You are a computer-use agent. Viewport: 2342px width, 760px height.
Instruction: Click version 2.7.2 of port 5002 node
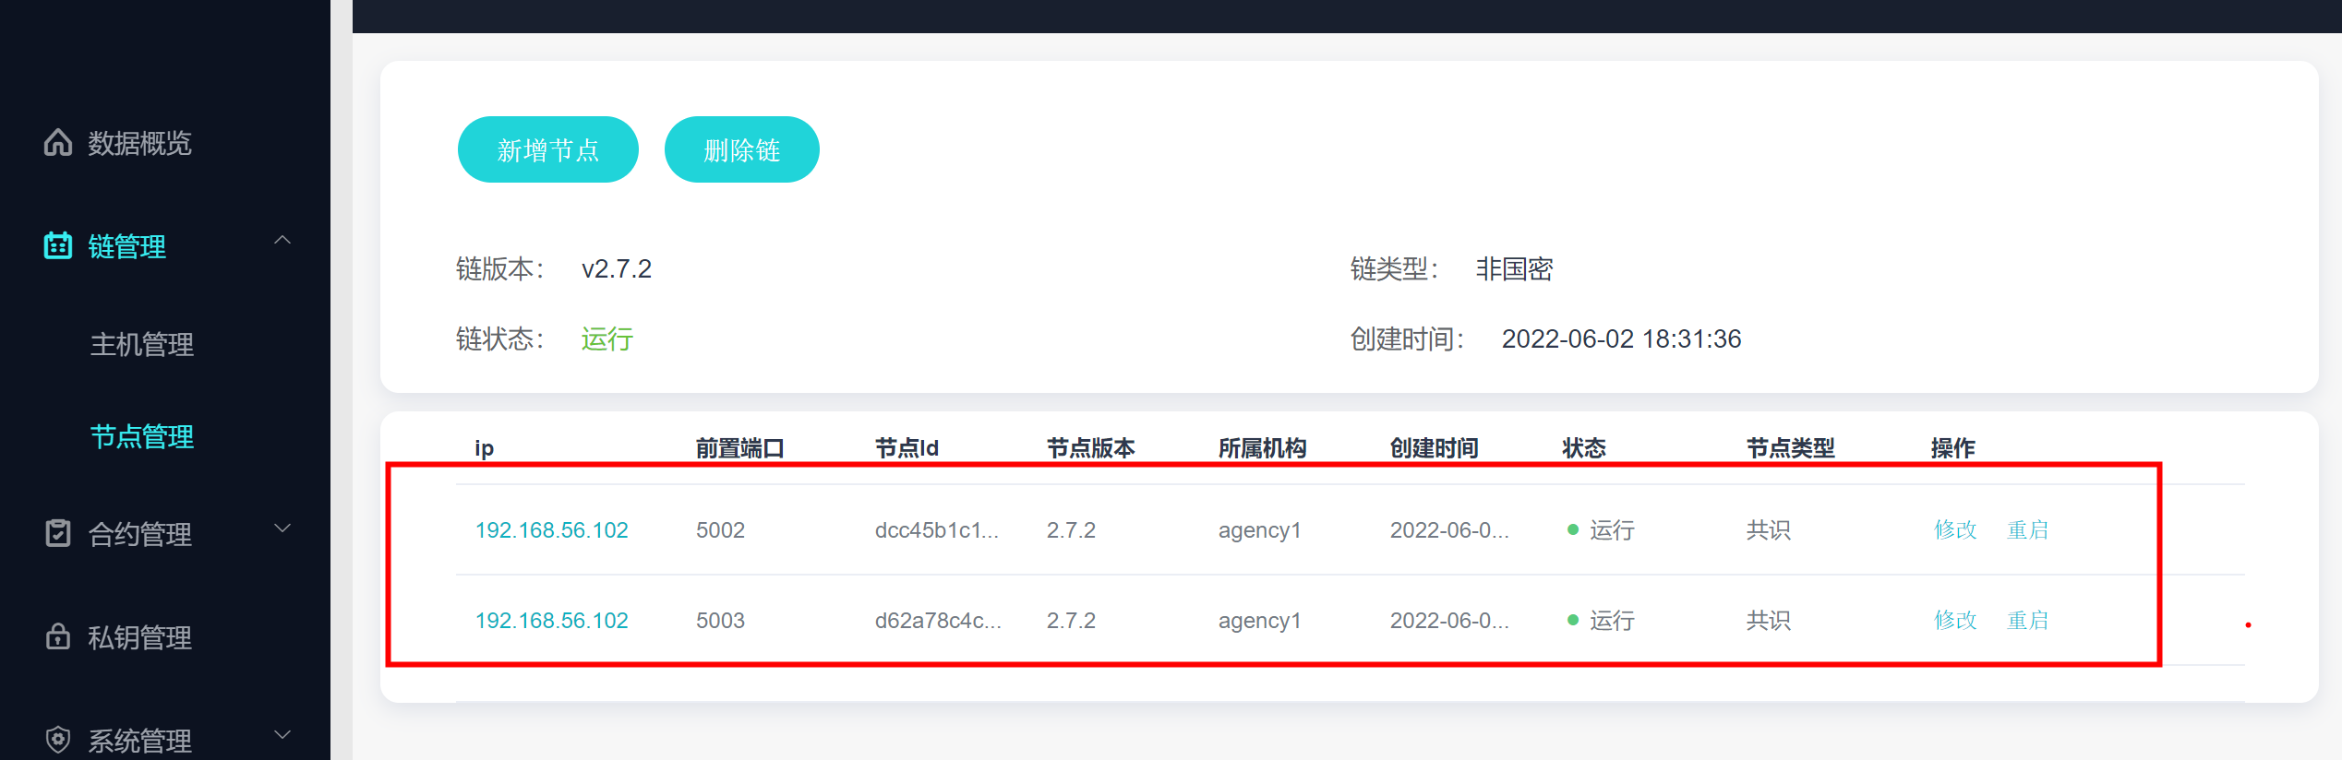1071,530
